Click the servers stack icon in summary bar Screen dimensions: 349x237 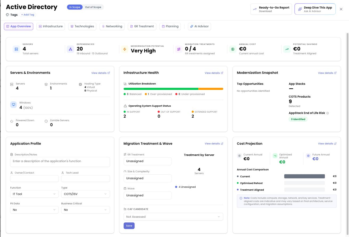point(16,49)
